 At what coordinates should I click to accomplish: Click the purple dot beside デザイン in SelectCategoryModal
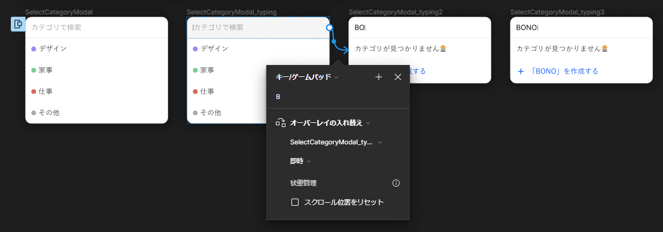34,49
